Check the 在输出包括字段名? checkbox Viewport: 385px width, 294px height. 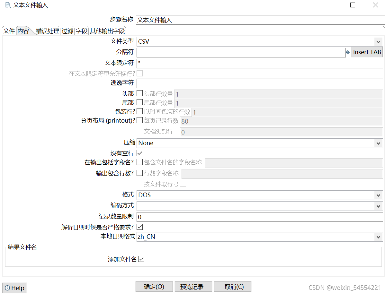coord(140,162)
